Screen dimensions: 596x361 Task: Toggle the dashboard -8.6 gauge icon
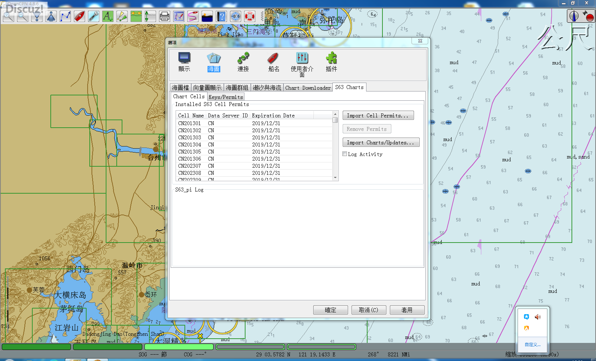coord(236,16)
